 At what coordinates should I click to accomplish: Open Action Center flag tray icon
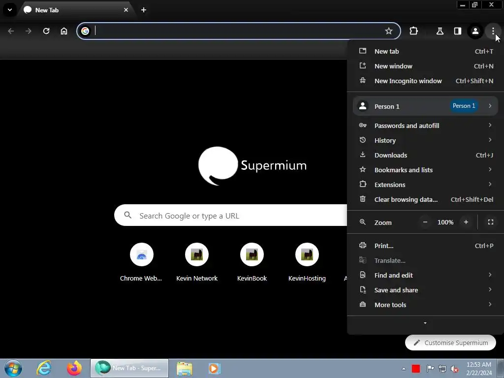(x=430, y=369)
